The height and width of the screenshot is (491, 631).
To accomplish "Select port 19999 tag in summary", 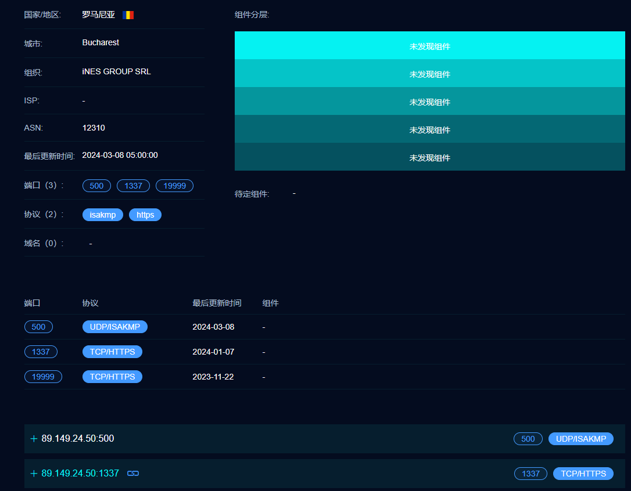I will (x=174, y=186).
